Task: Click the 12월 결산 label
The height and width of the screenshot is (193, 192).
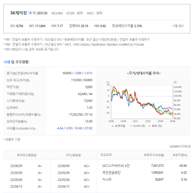Action: coord(178,26)
